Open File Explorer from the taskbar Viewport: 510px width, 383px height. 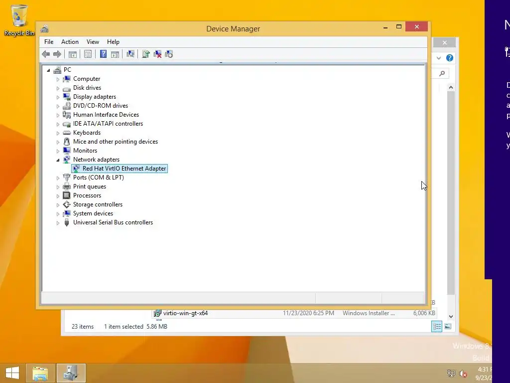pyautogui.click(x=40, y=373)
